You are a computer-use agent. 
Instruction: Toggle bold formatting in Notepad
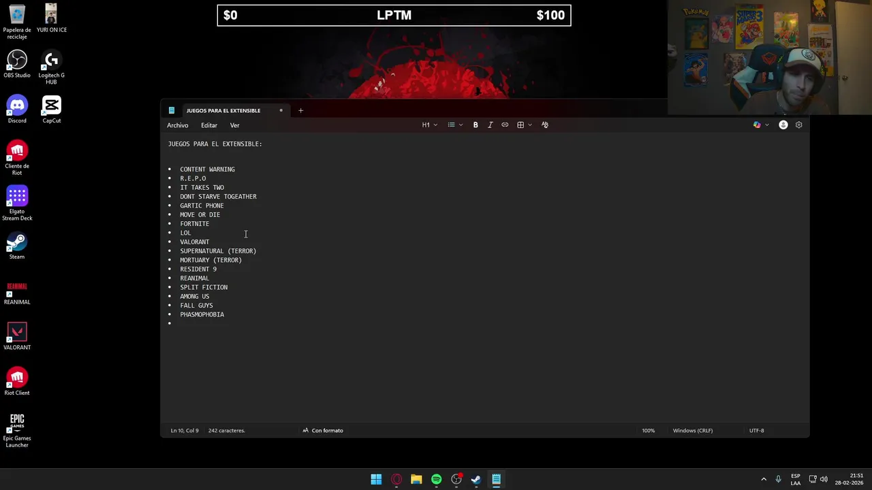(476, 125)
